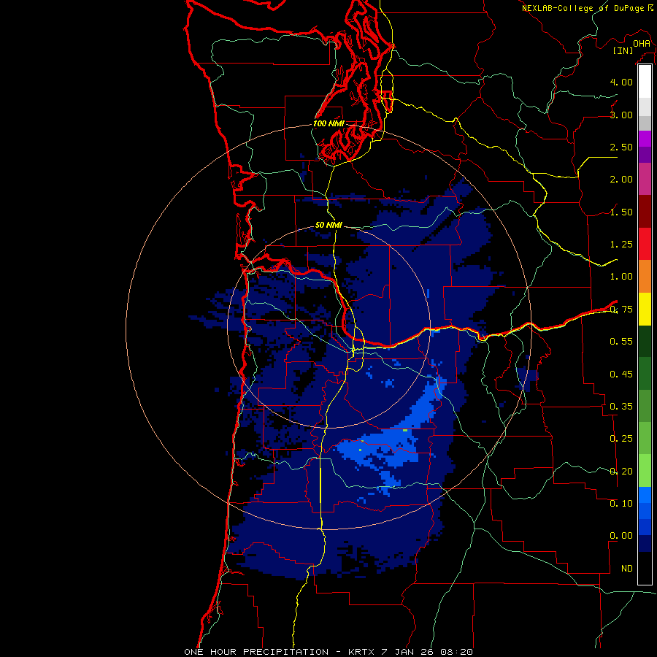The image size is (657, 657).
Task: Click the NEXLAB-College of DuPage credit text
Action: 583,8
